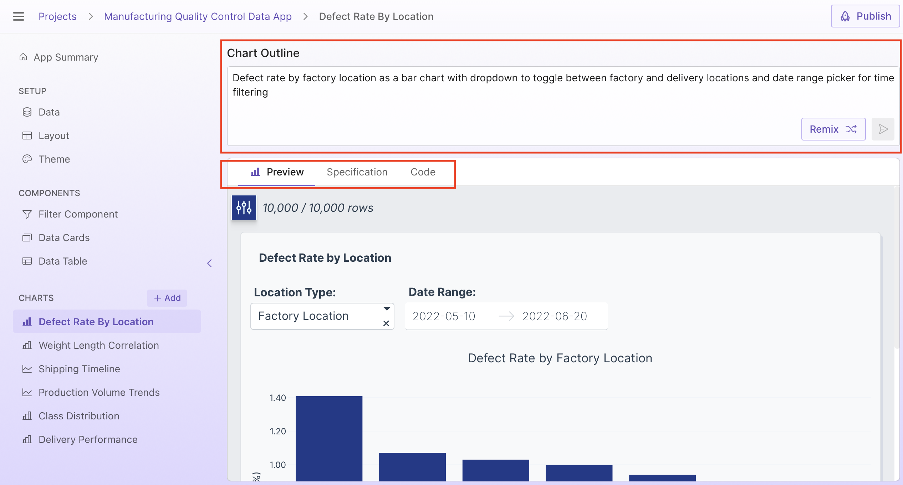903x485 pixels.
Task: Click the send arrow icon beside Remix
Action: (883, 129)
